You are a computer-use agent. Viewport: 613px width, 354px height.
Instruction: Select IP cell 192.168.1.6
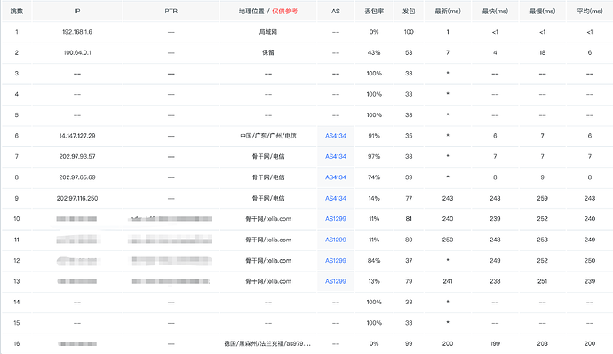tap(77, 32)
